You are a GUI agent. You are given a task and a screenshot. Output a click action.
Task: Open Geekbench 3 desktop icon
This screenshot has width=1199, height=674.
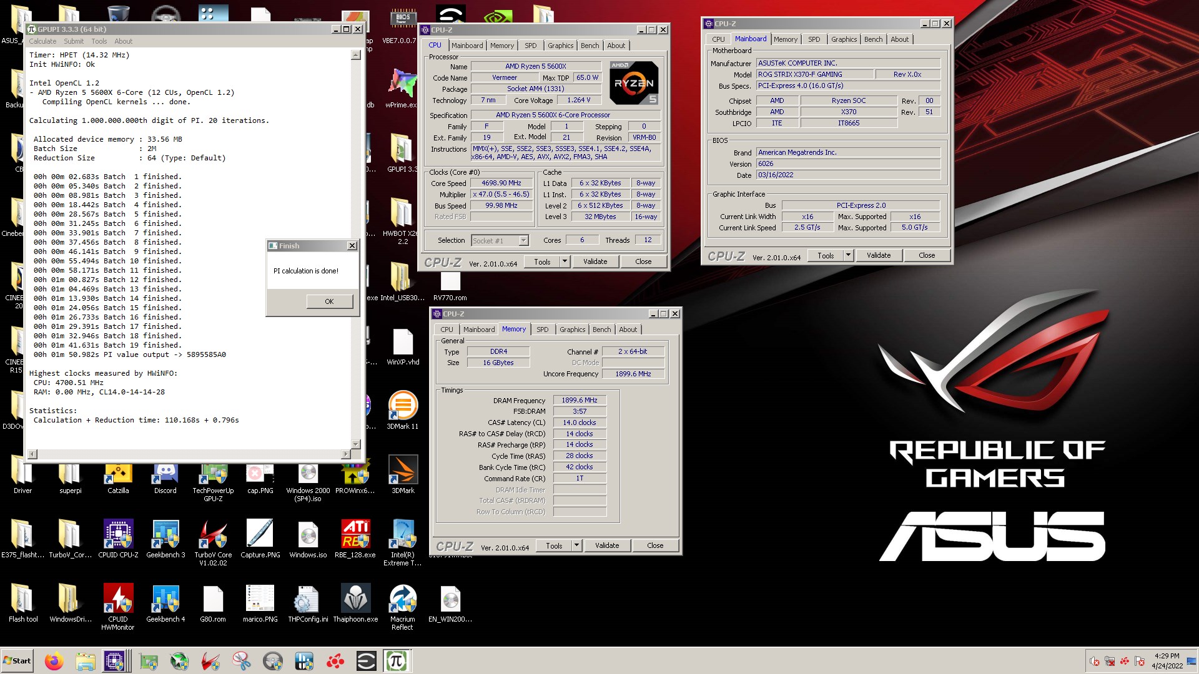click(165, 537)
